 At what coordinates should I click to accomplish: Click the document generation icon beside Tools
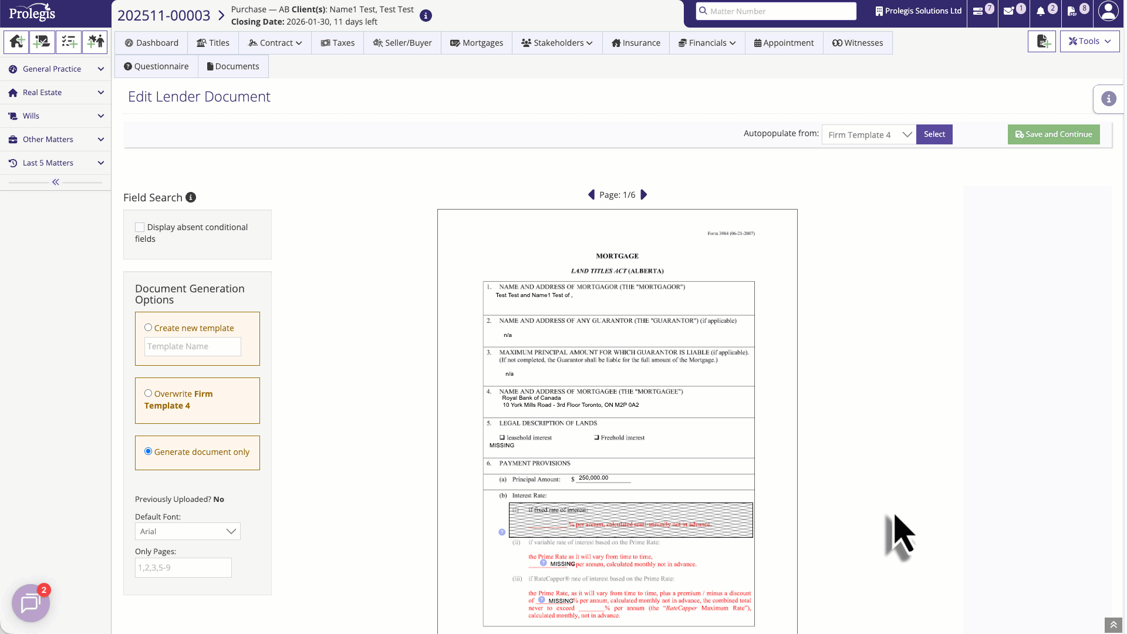[1042, 41]
